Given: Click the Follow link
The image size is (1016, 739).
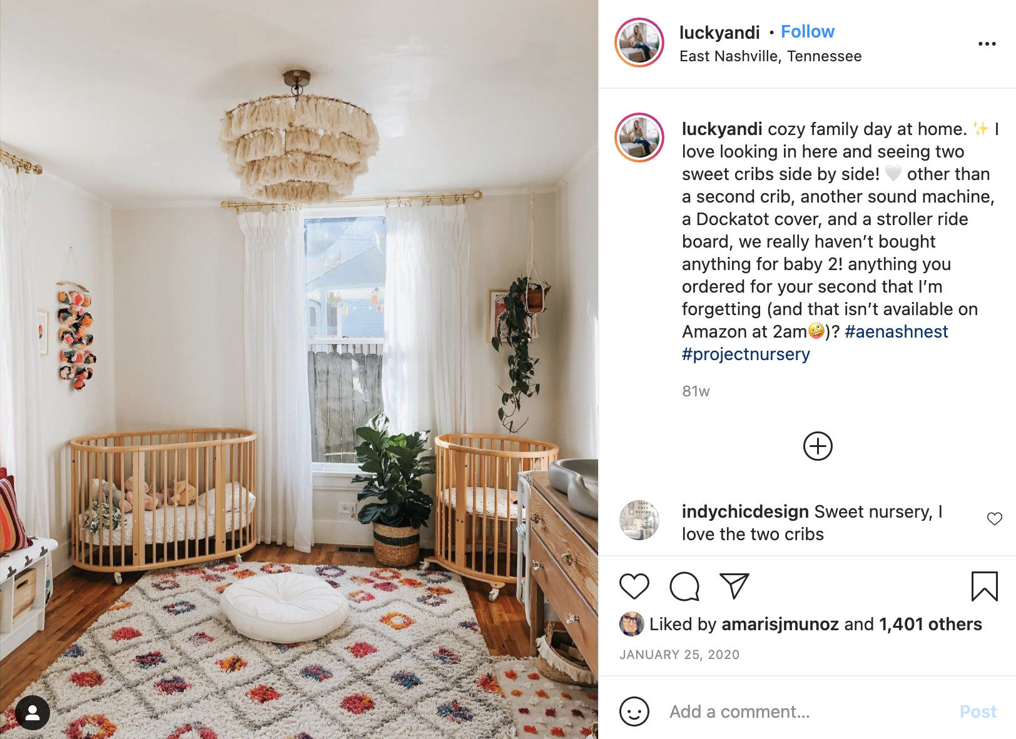Looking at the screenshot, I should point(807,31).
